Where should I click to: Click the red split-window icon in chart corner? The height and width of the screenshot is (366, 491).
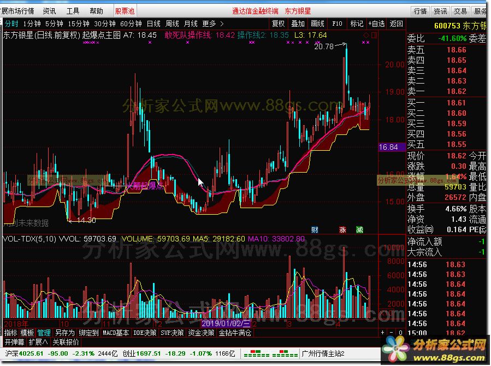click(374, 35)
